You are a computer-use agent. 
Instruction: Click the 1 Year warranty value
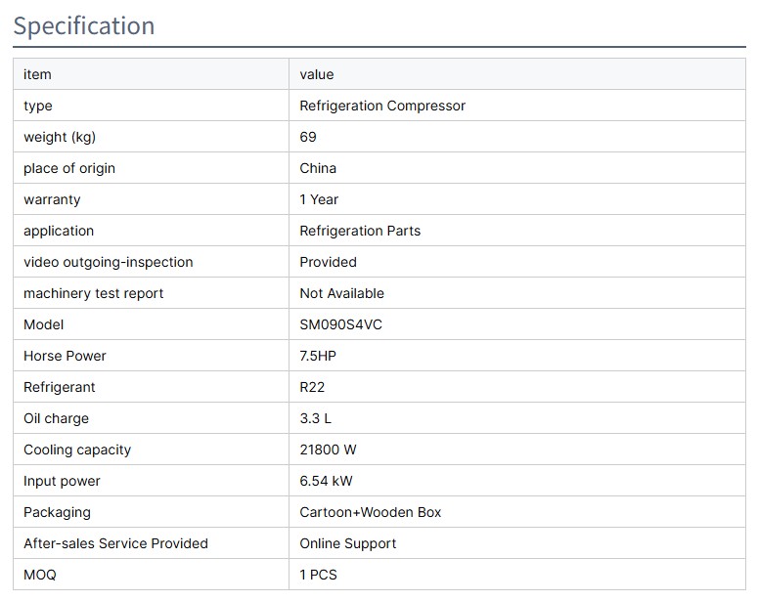[319, 199]
